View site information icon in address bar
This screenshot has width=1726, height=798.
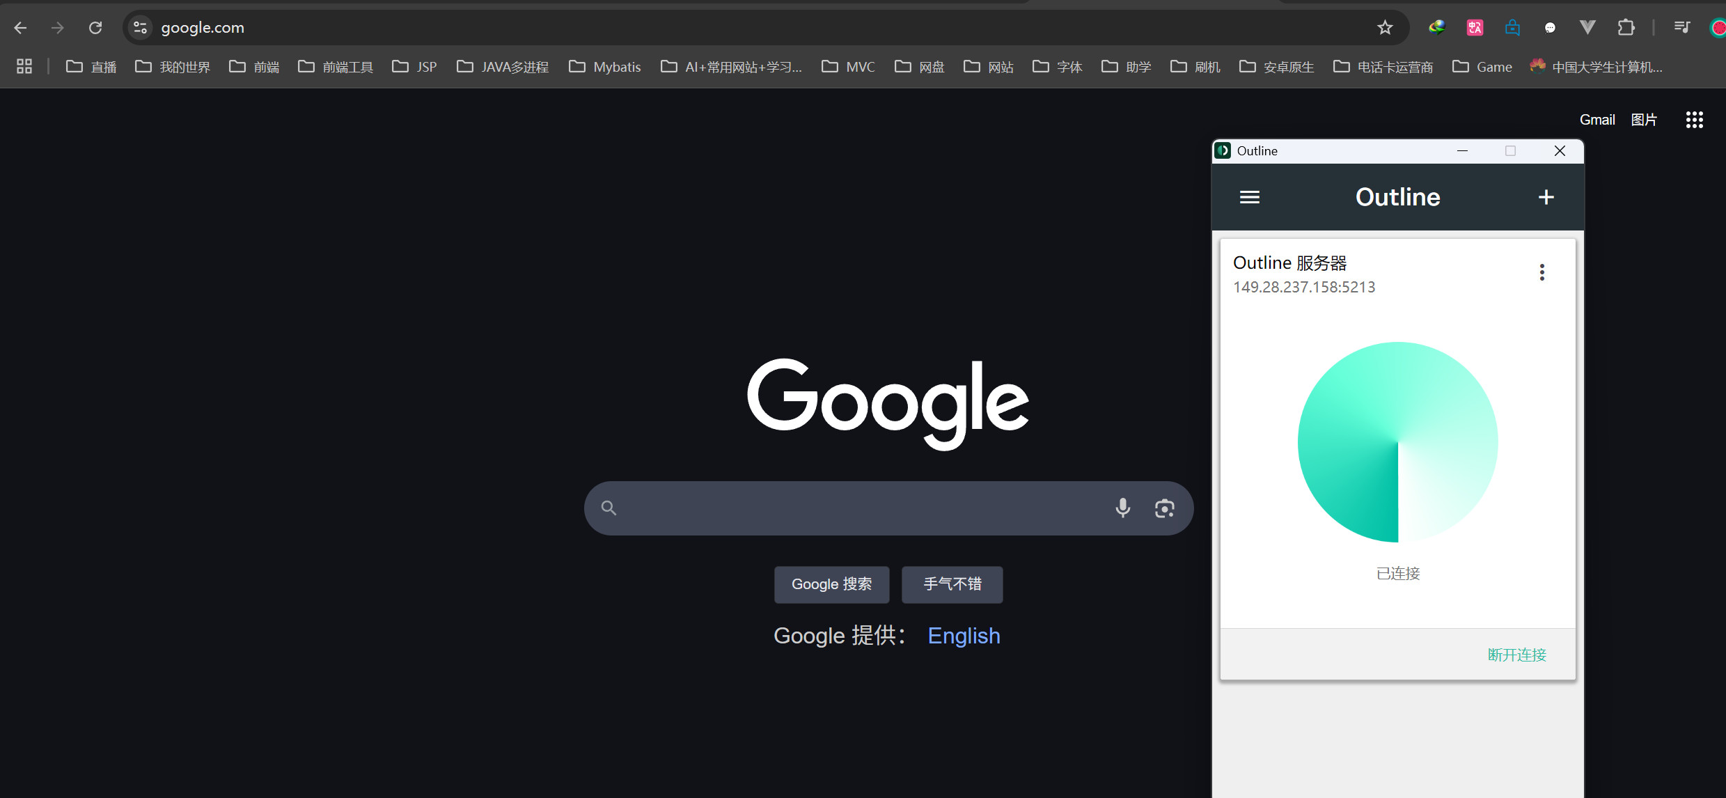click(x=140, y=28)
